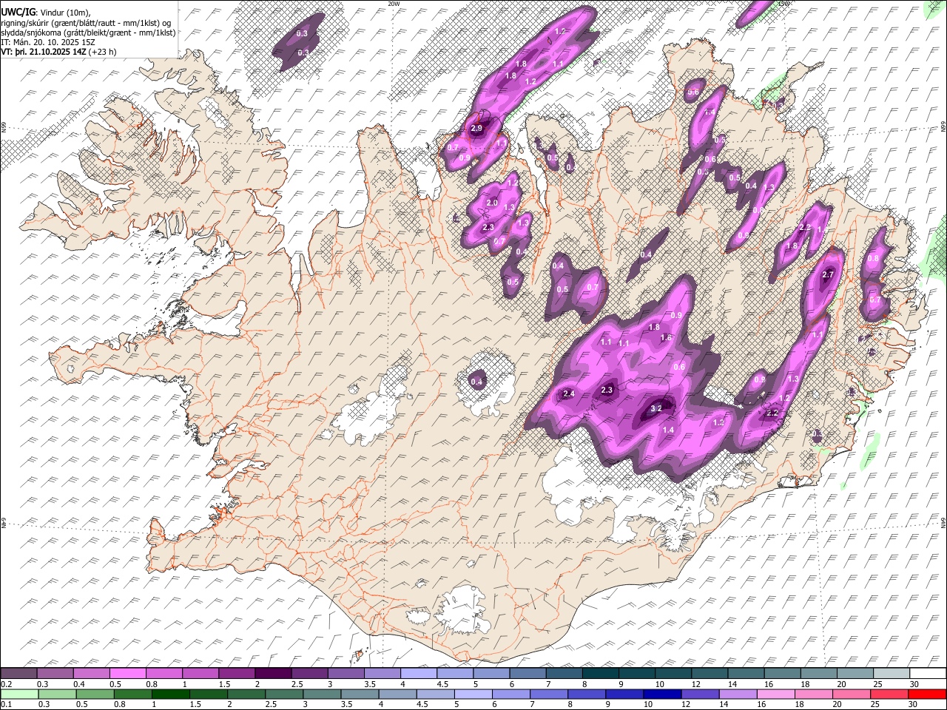Click the 15W longitude label at top

784,4
